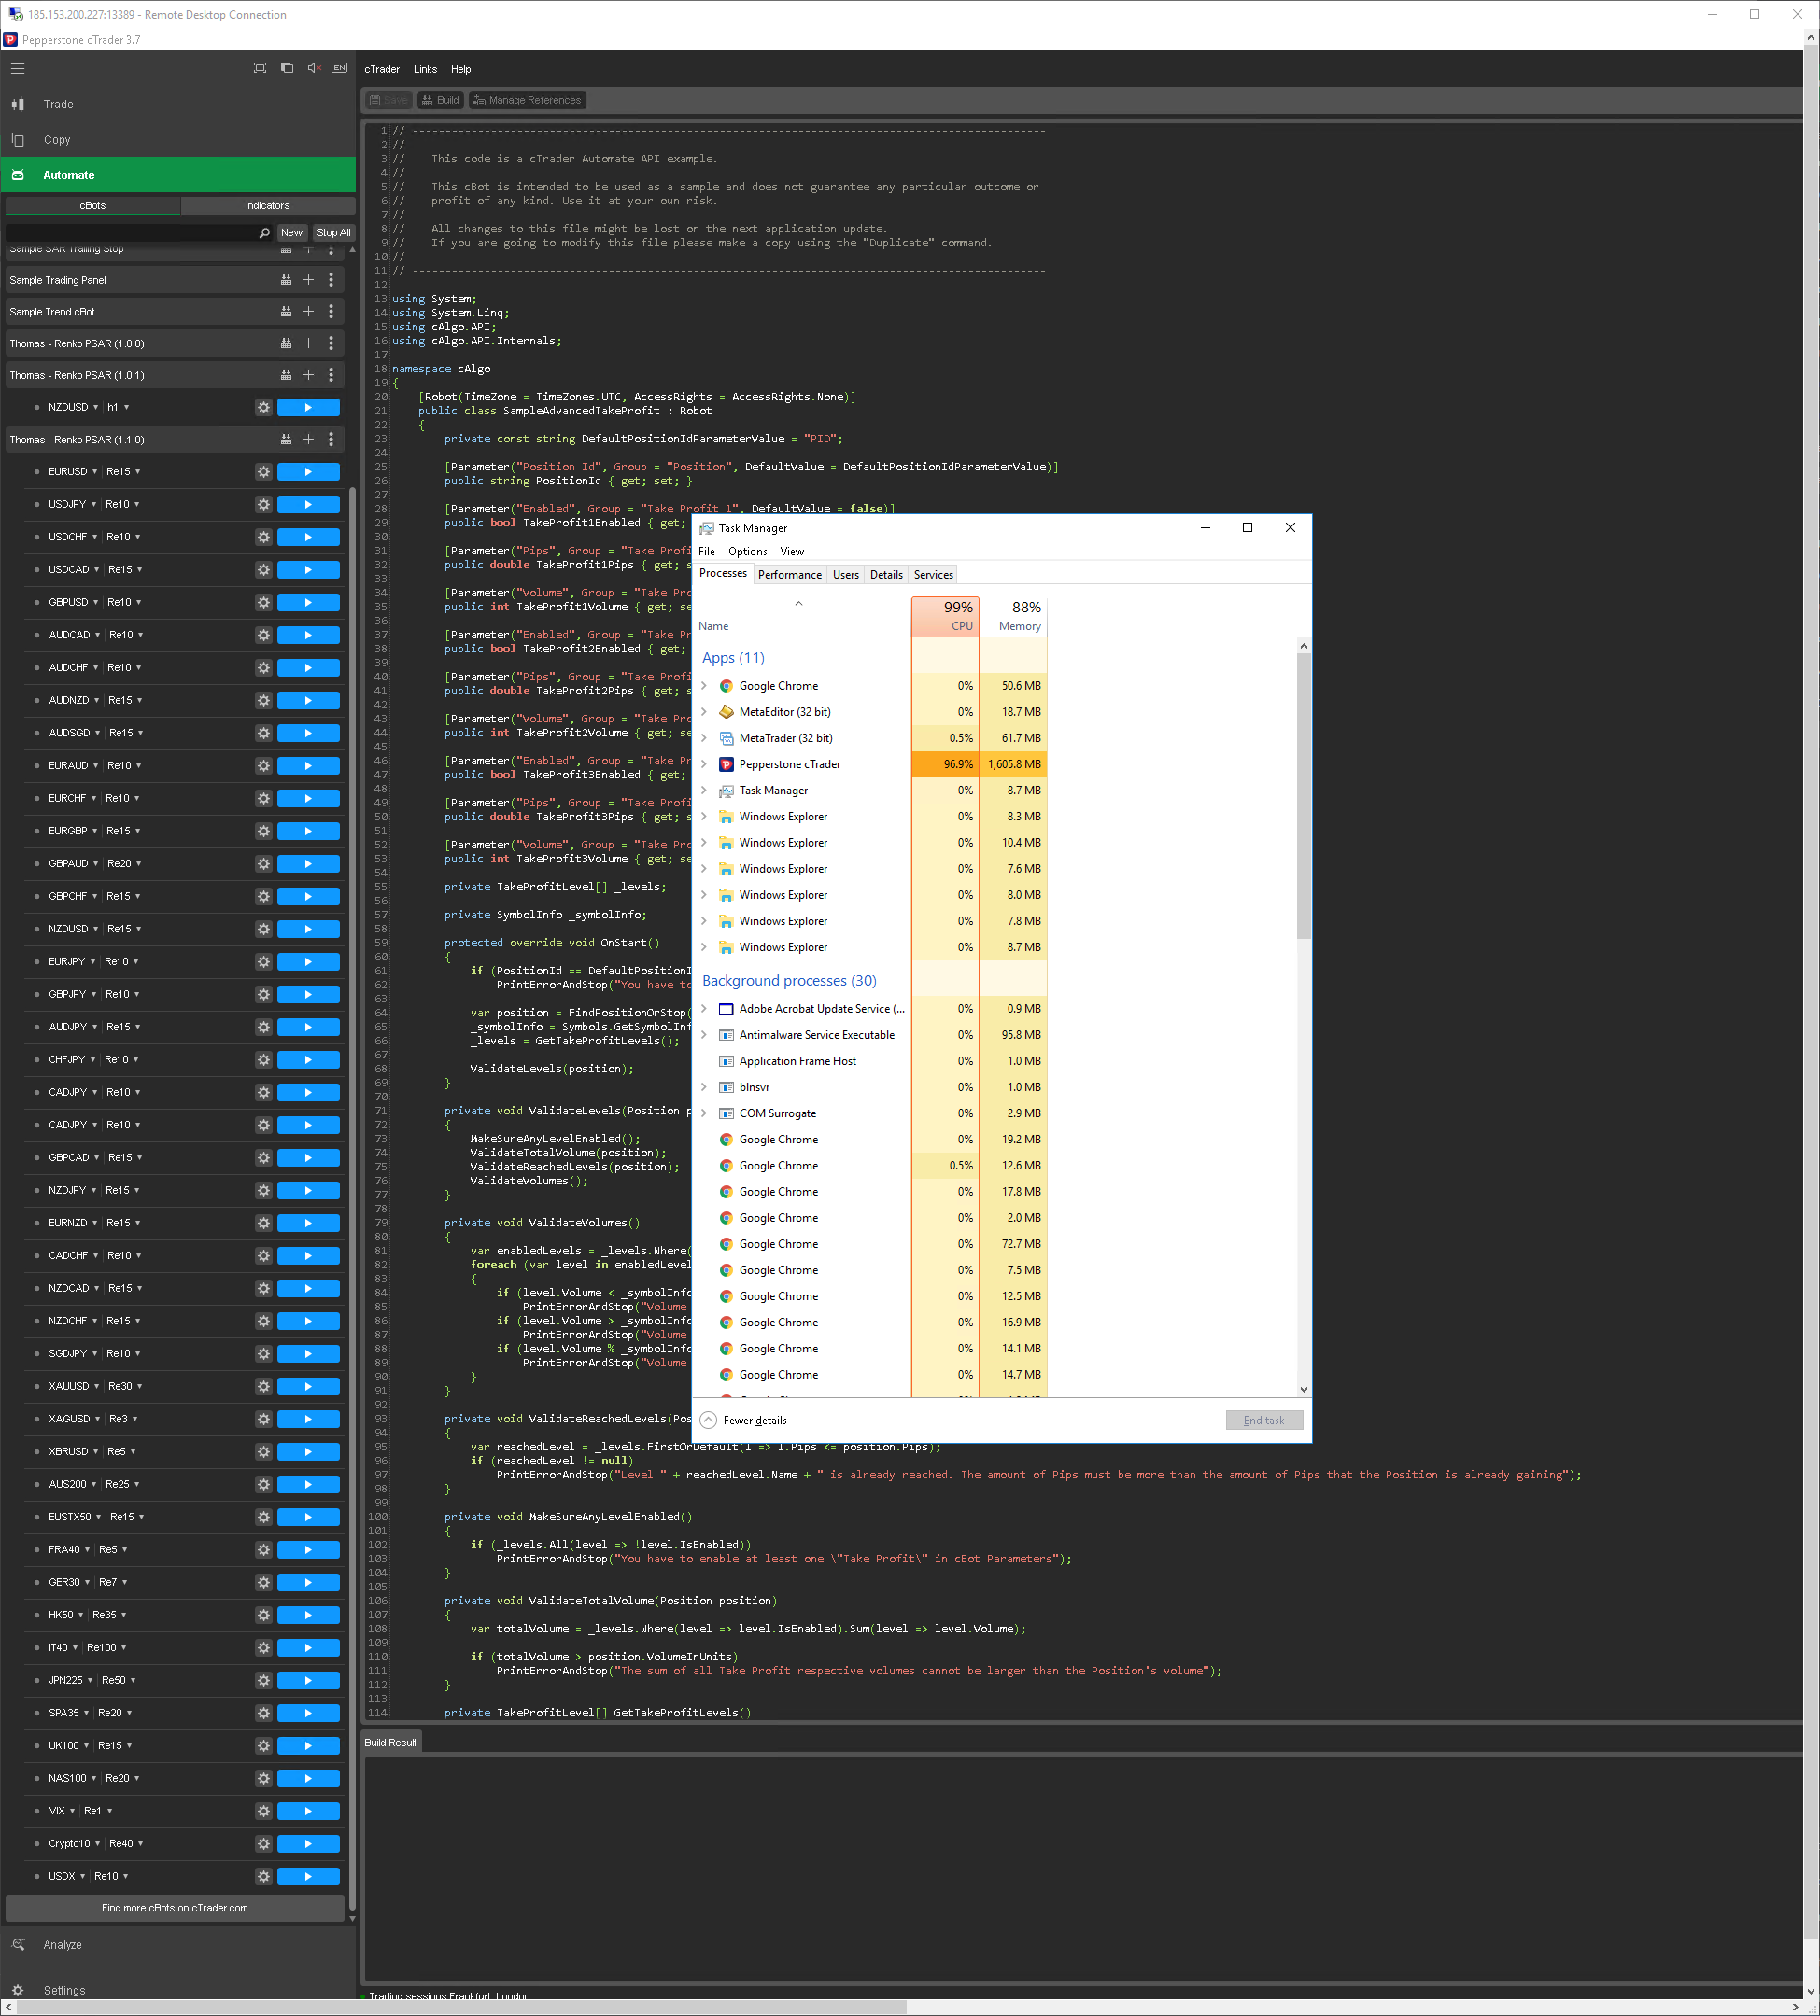Start the GBPUSD Re10 cBot instance
This screenshot has height=2016, width=1820.
308,603
